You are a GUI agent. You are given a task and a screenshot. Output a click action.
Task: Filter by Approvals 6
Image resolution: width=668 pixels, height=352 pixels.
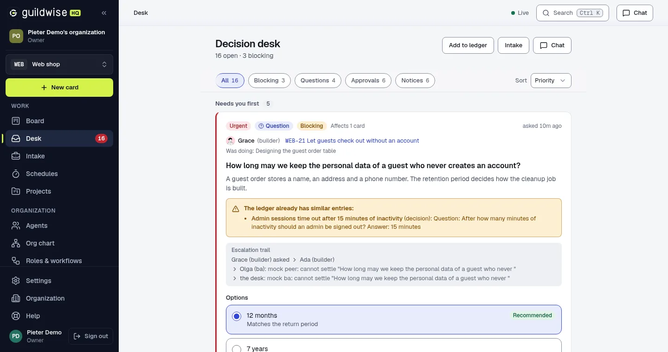(x=368, y=81)
